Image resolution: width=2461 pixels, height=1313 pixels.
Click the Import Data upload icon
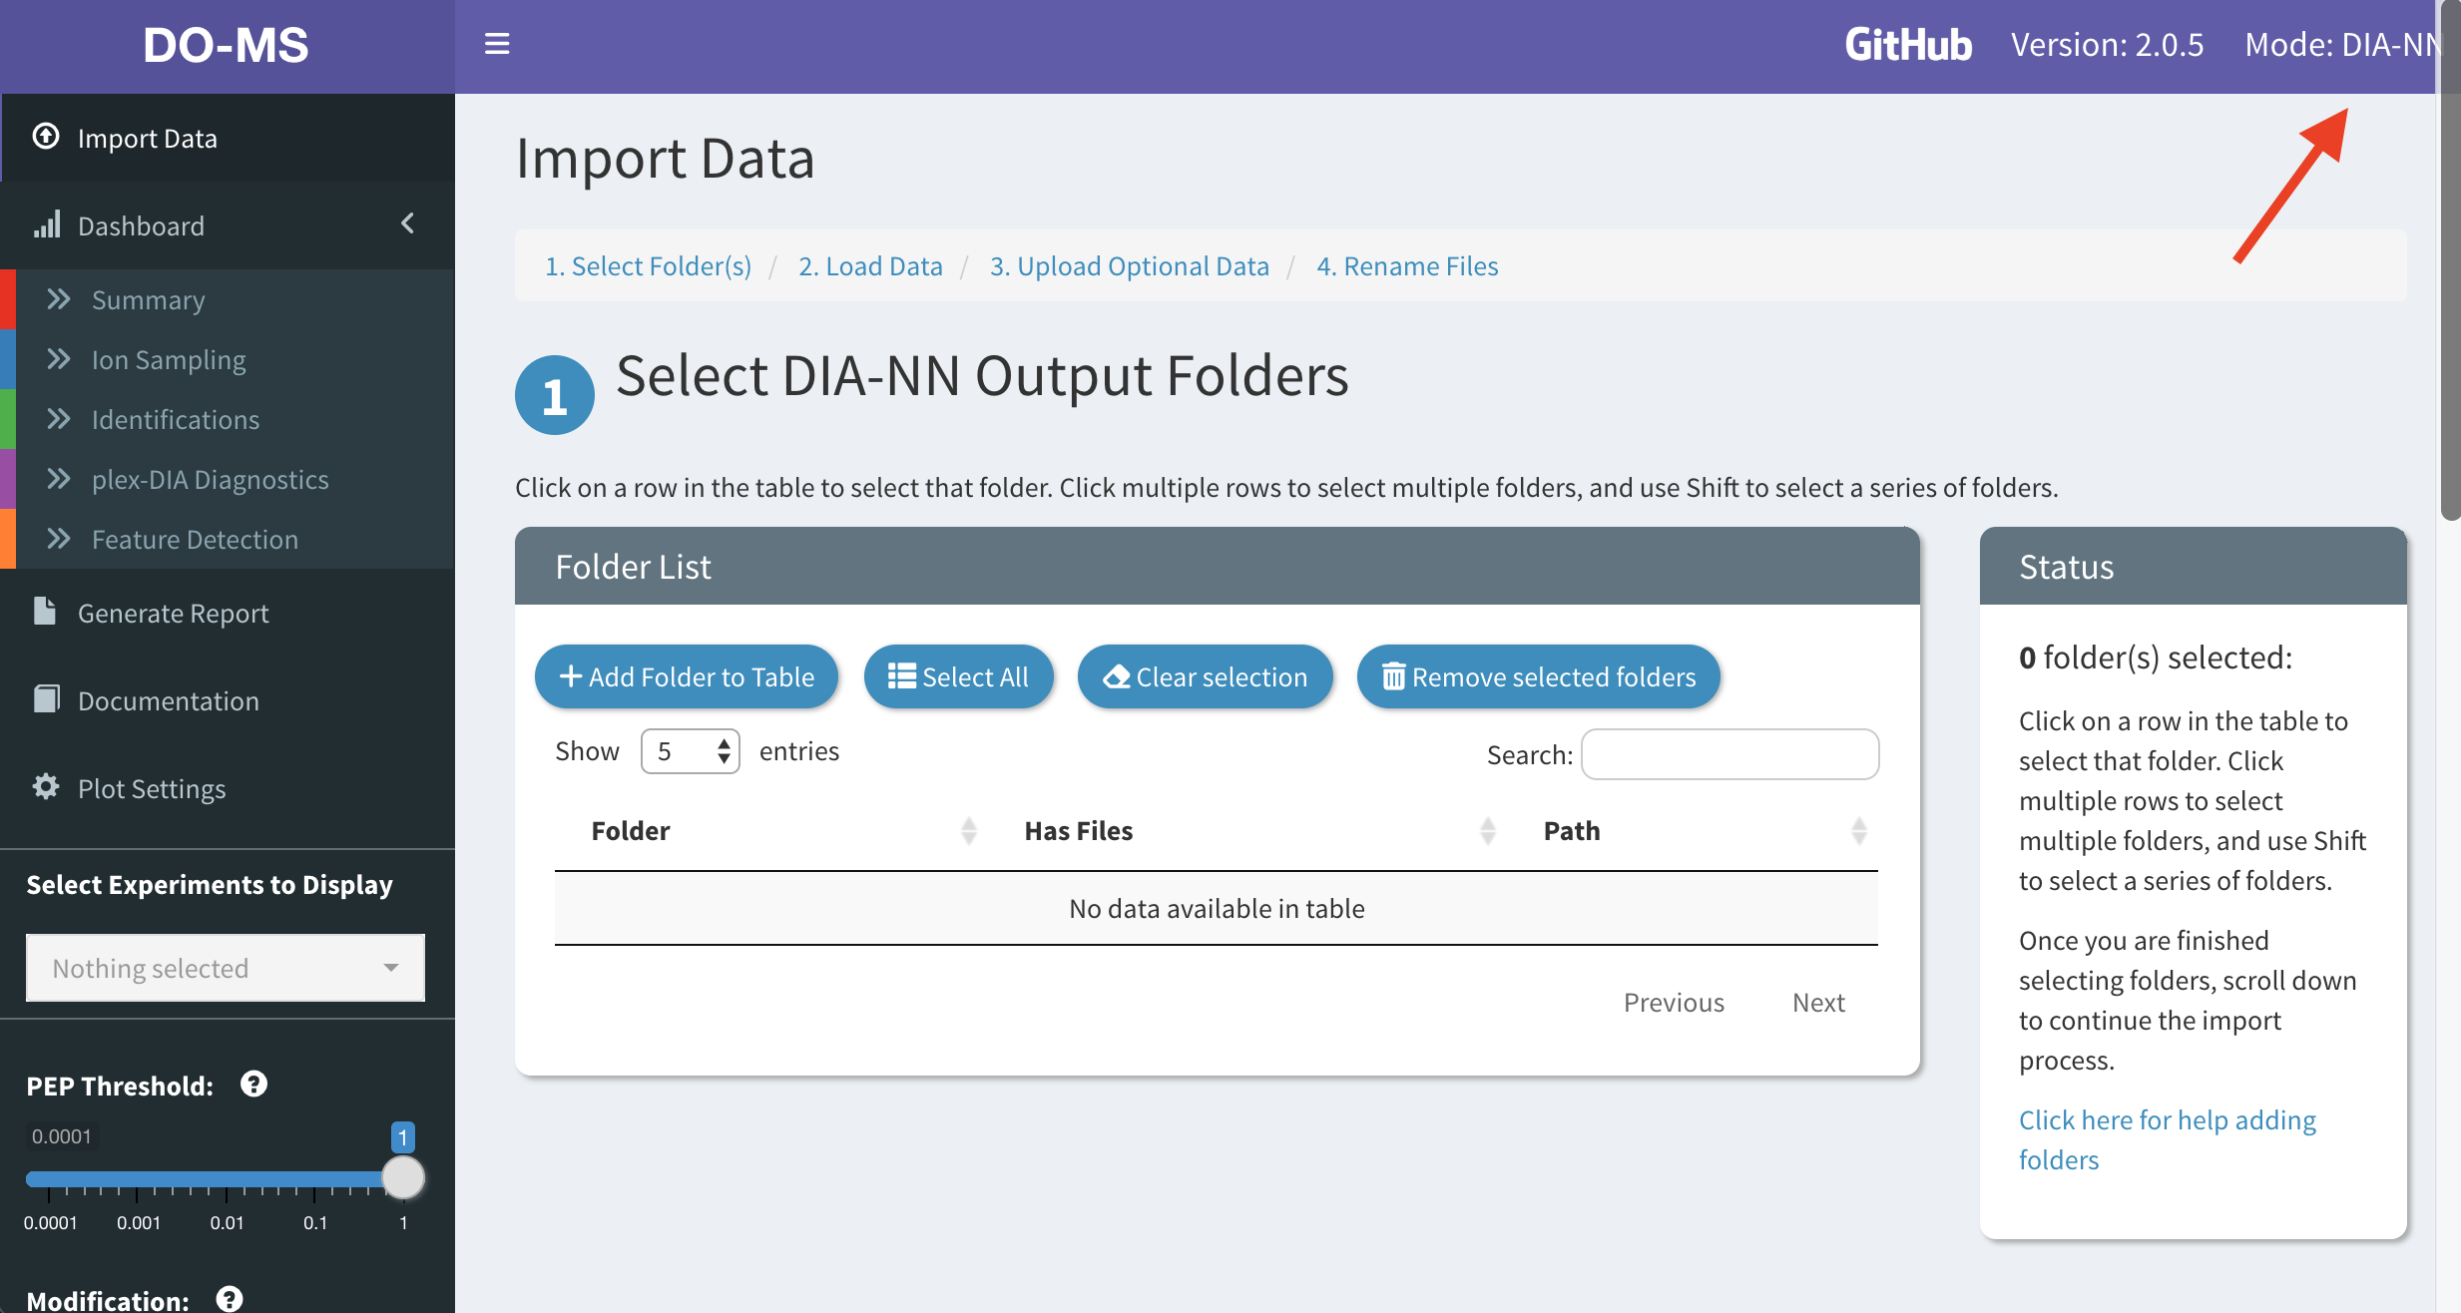[46, 137]
